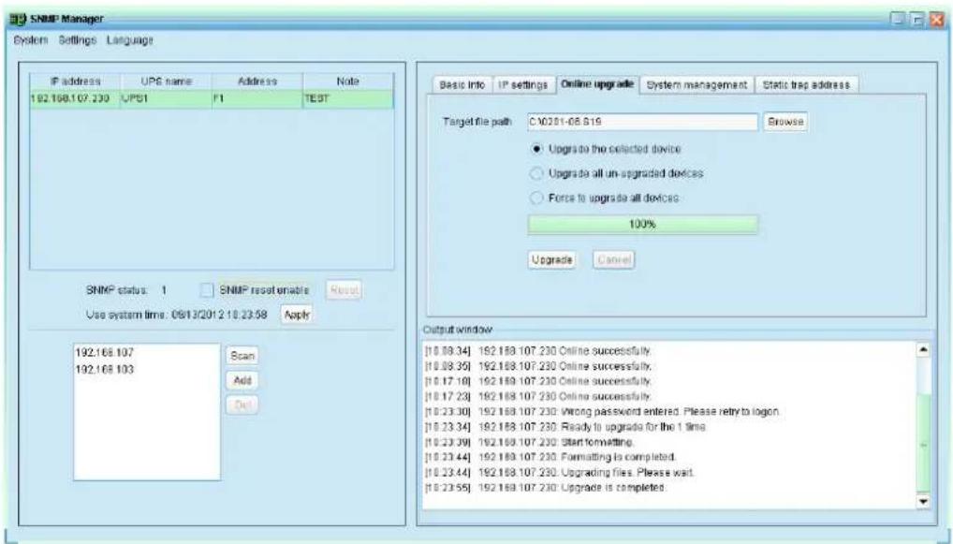Viewport: 953px width, 544px height.
Task: Click the TEST note cell
Action: click(x=348, y=98)
